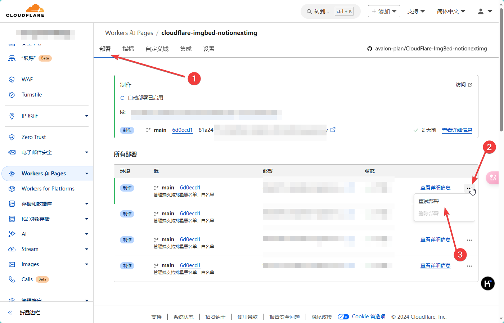This screenshot has height=323, width=504.
Task: Expand the Stream section arrow
Action: click(87, 249)
